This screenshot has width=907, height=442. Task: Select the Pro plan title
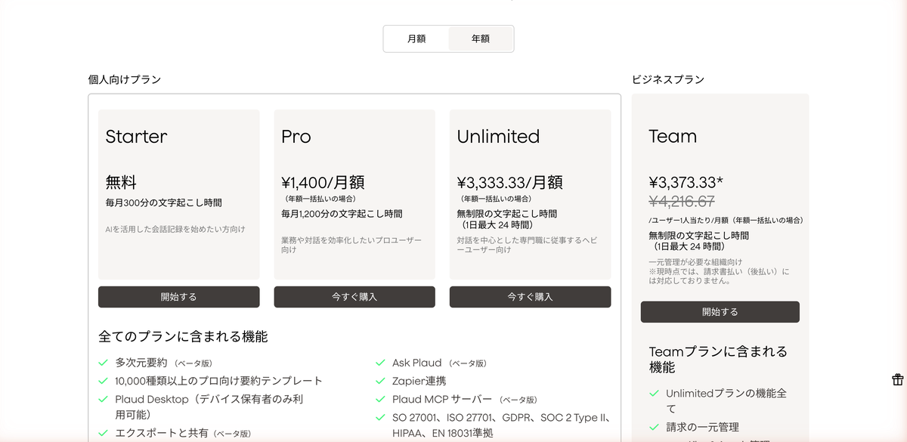coord(296,137)
